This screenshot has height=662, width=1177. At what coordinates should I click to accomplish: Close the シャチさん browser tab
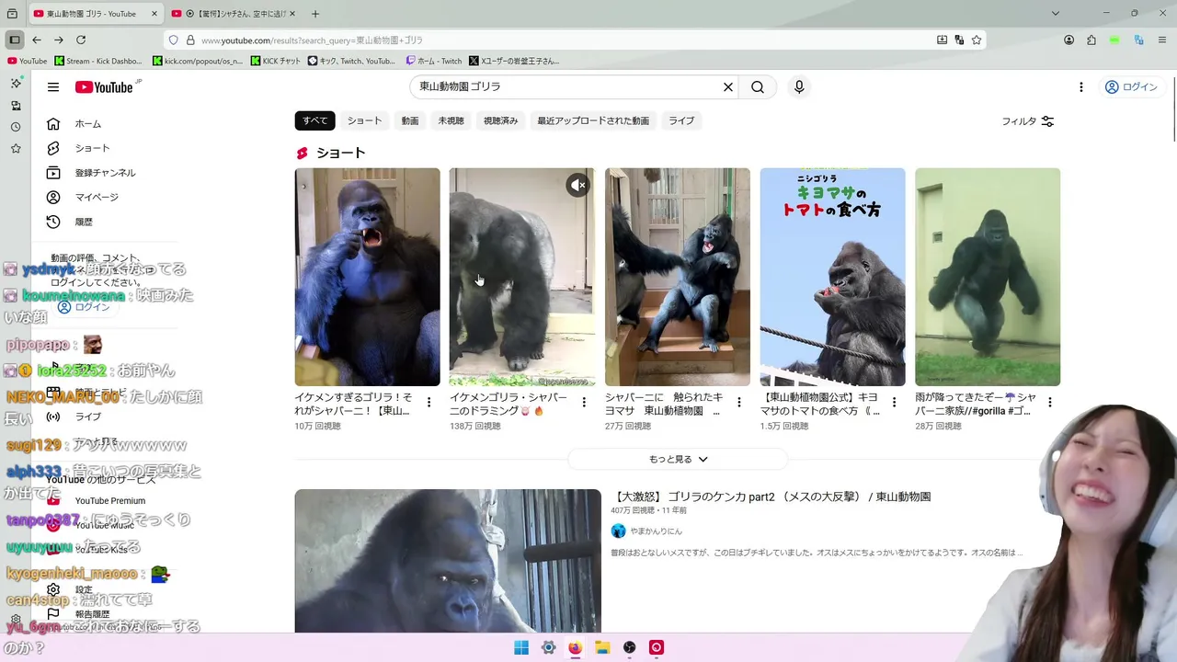[x=291, y=14]
